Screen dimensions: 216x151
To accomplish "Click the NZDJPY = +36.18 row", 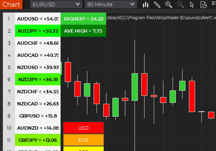I will point(38,79).
